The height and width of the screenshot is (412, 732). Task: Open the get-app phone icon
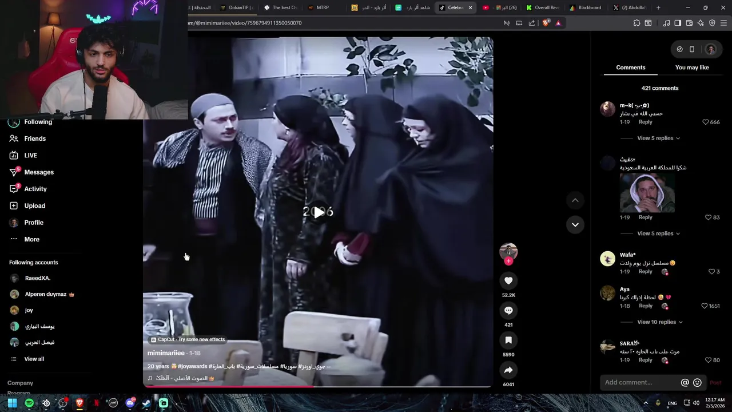point(691,49)
